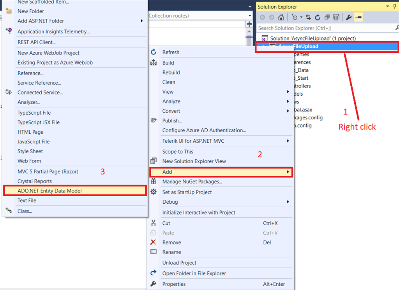
Task: Click the red Remove icon
Action: tap(154, 242)
